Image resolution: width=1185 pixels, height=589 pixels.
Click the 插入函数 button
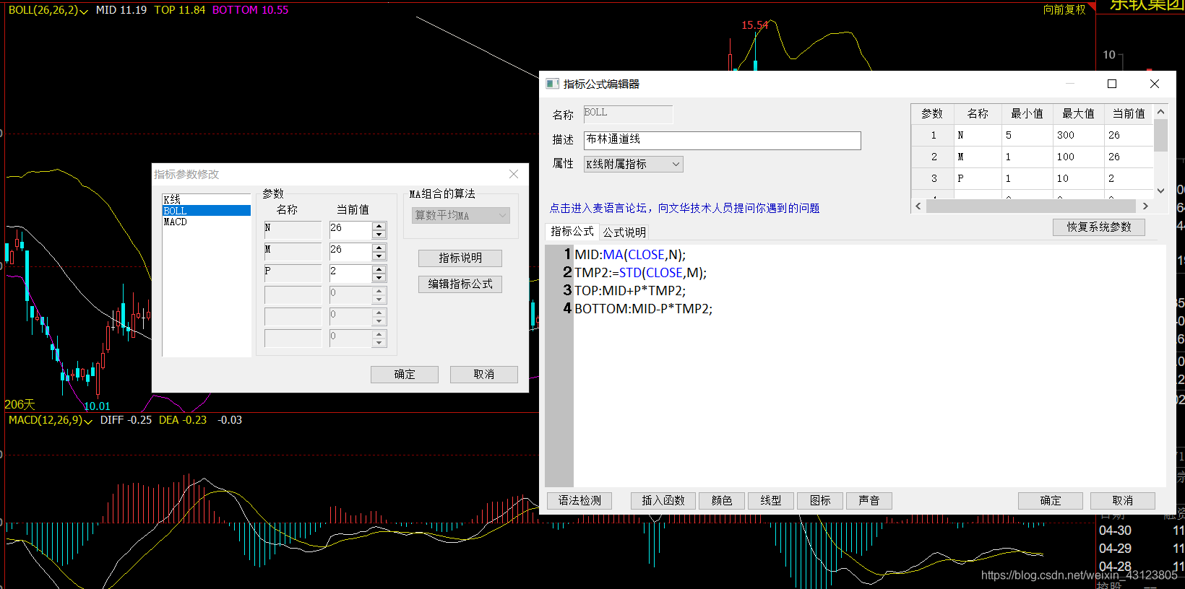(663, 500)
